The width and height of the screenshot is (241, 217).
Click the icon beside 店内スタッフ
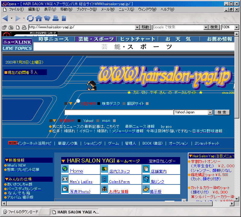[x=104, y=169]
